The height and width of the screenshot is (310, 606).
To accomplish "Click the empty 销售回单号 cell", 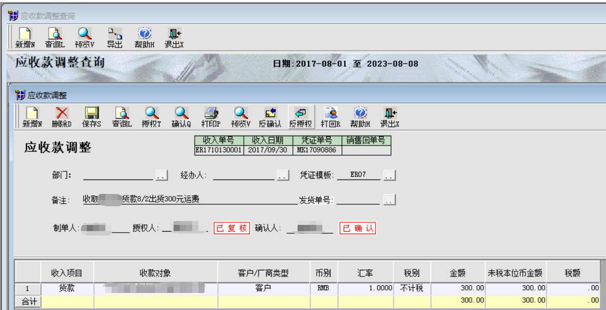I will pos(366,150).
